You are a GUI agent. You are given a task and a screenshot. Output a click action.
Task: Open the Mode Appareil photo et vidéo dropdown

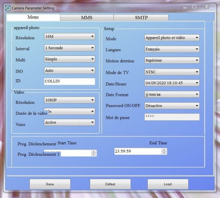click(172, 38)
